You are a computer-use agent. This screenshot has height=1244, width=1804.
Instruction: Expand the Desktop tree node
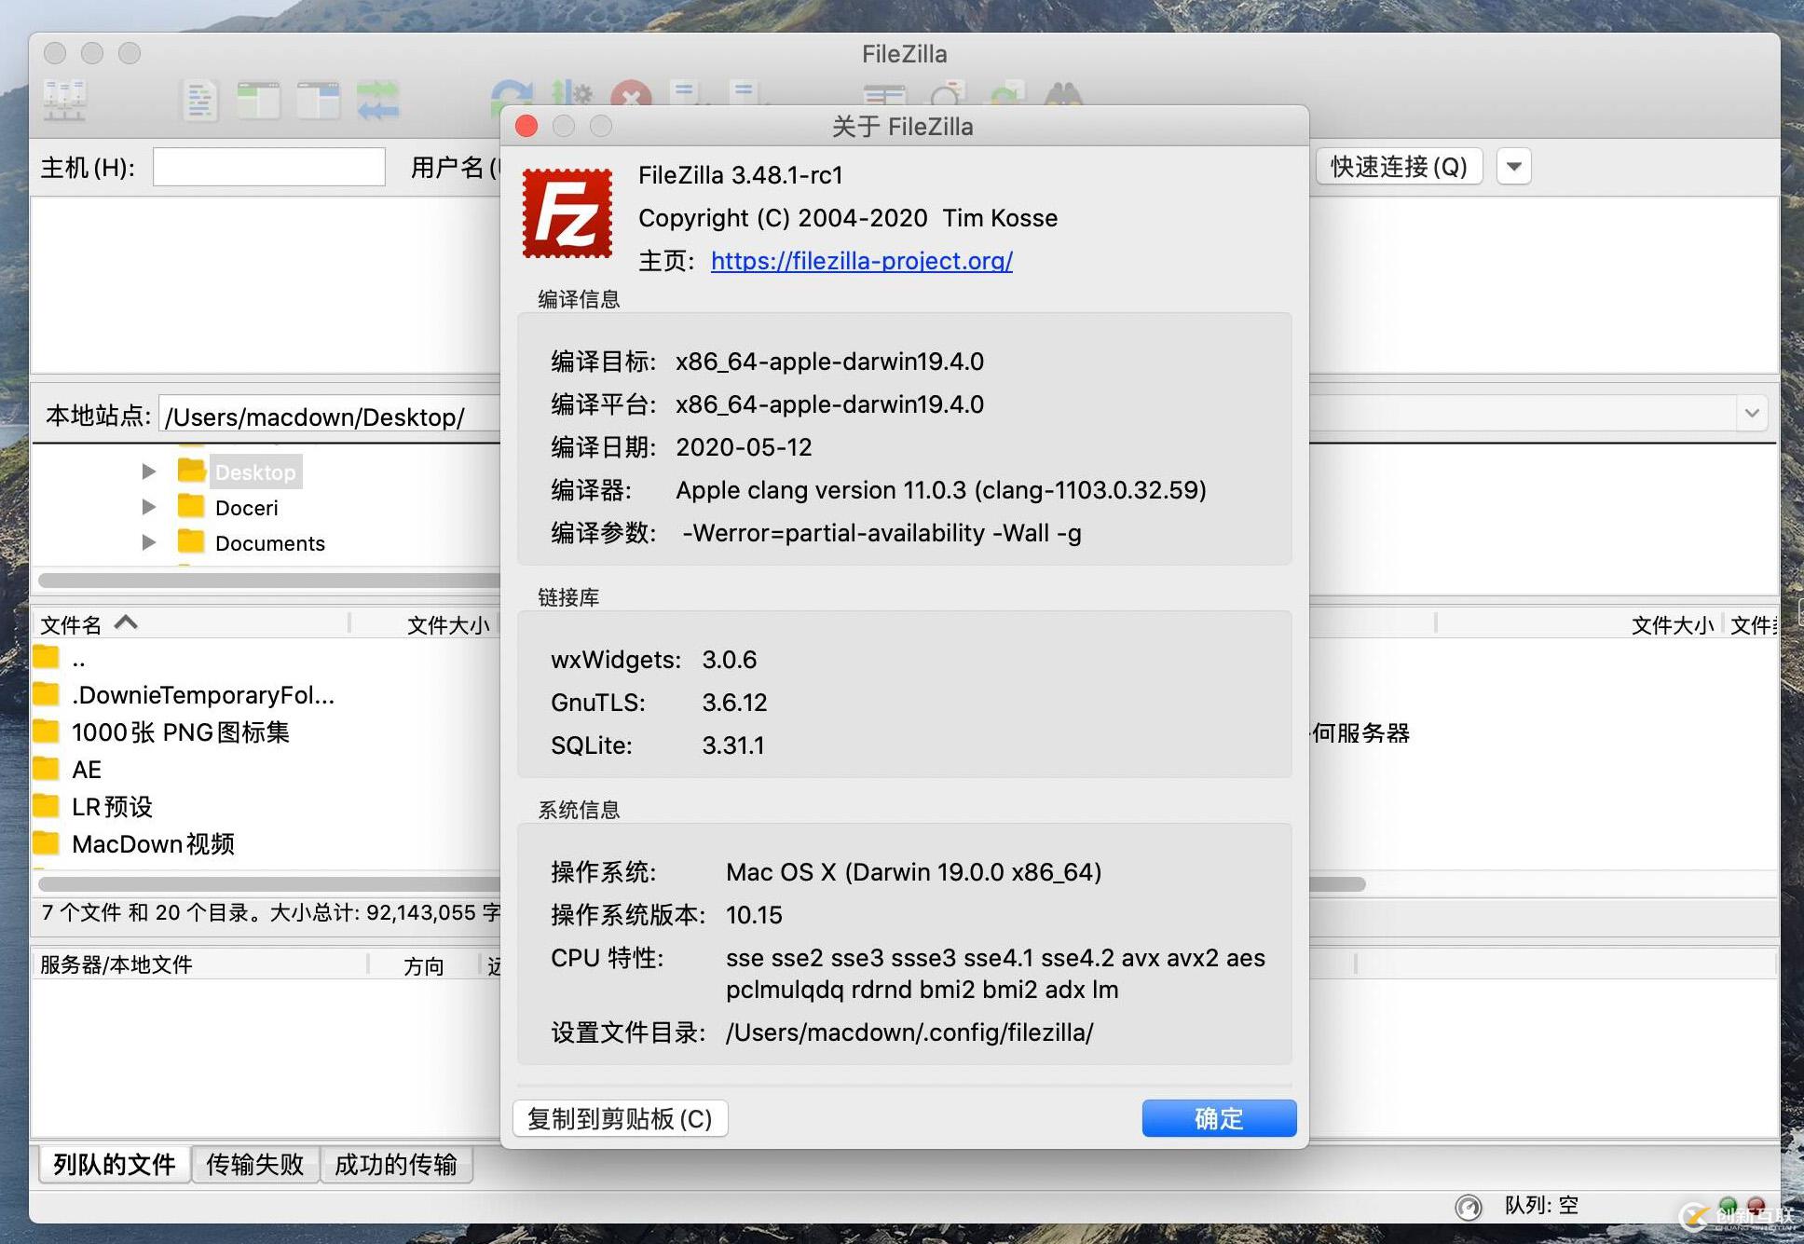148,472
